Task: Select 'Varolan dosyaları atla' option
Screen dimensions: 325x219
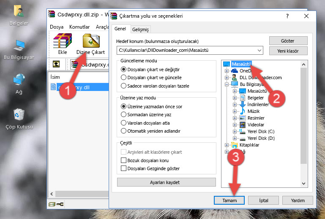Action: coord(123,123)
